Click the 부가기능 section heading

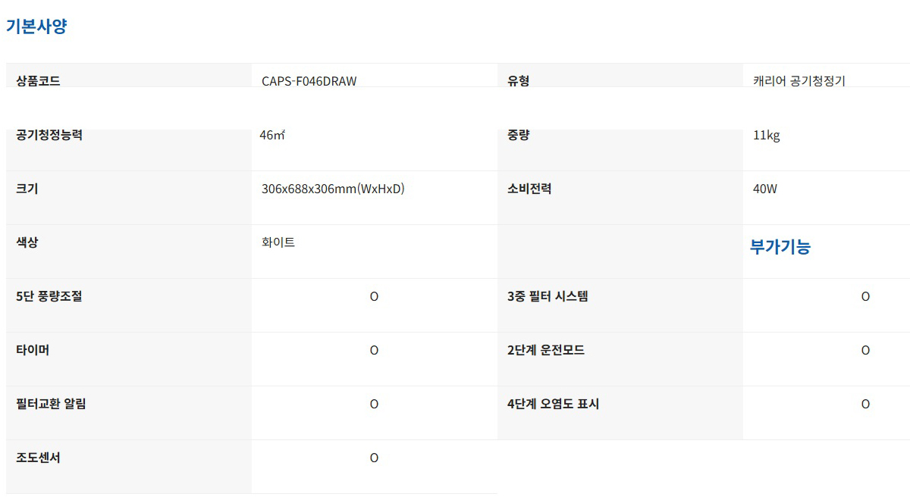(780, 247)
